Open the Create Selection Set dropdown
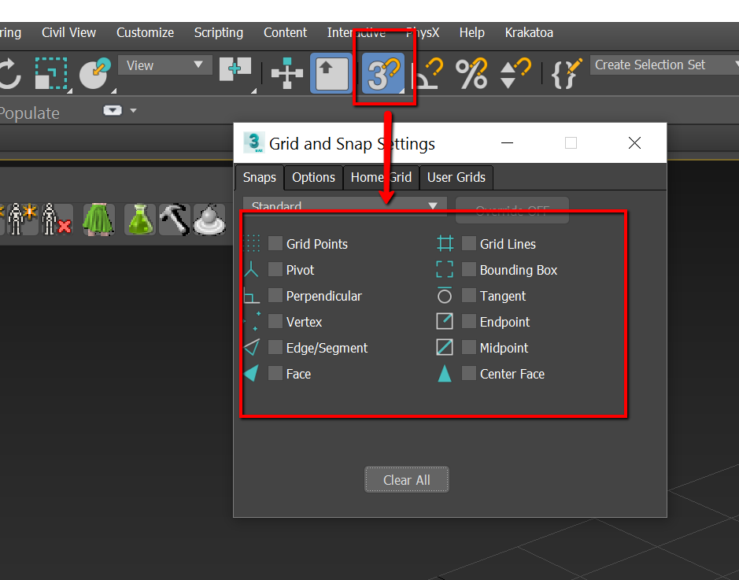This screenshot has height=580, width=739. 664,65
